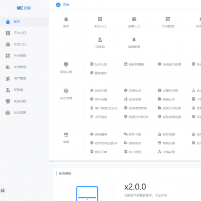Open the 应用模块 link
Viewport: 201px width, 201px height.
coord(98,134)
